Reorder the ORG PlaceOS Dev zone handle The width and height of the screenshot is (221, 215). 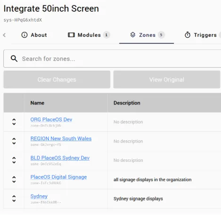pos(14,122)
